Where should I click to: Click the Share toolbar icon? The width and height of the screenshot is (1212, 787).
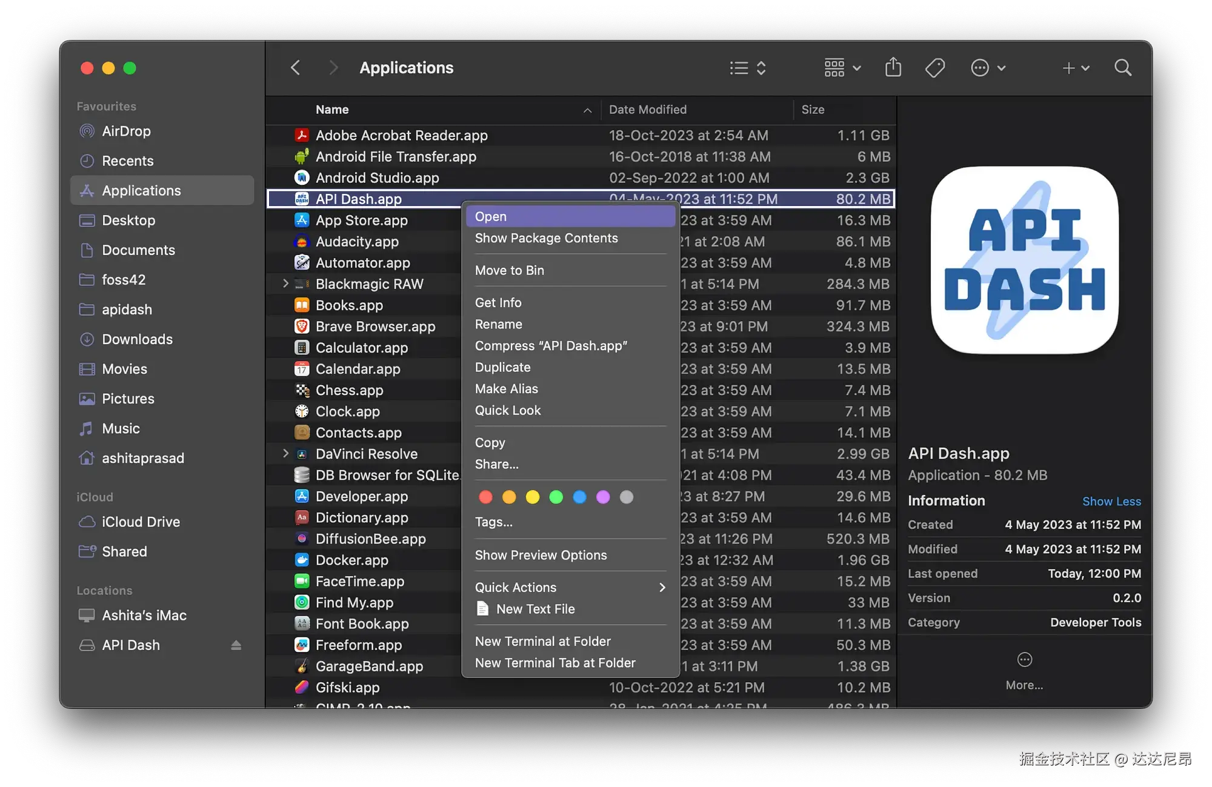point(893,67)
